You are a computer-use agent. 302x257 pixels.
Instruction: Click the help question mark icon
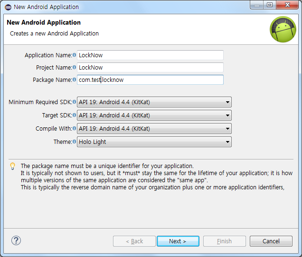16,240
